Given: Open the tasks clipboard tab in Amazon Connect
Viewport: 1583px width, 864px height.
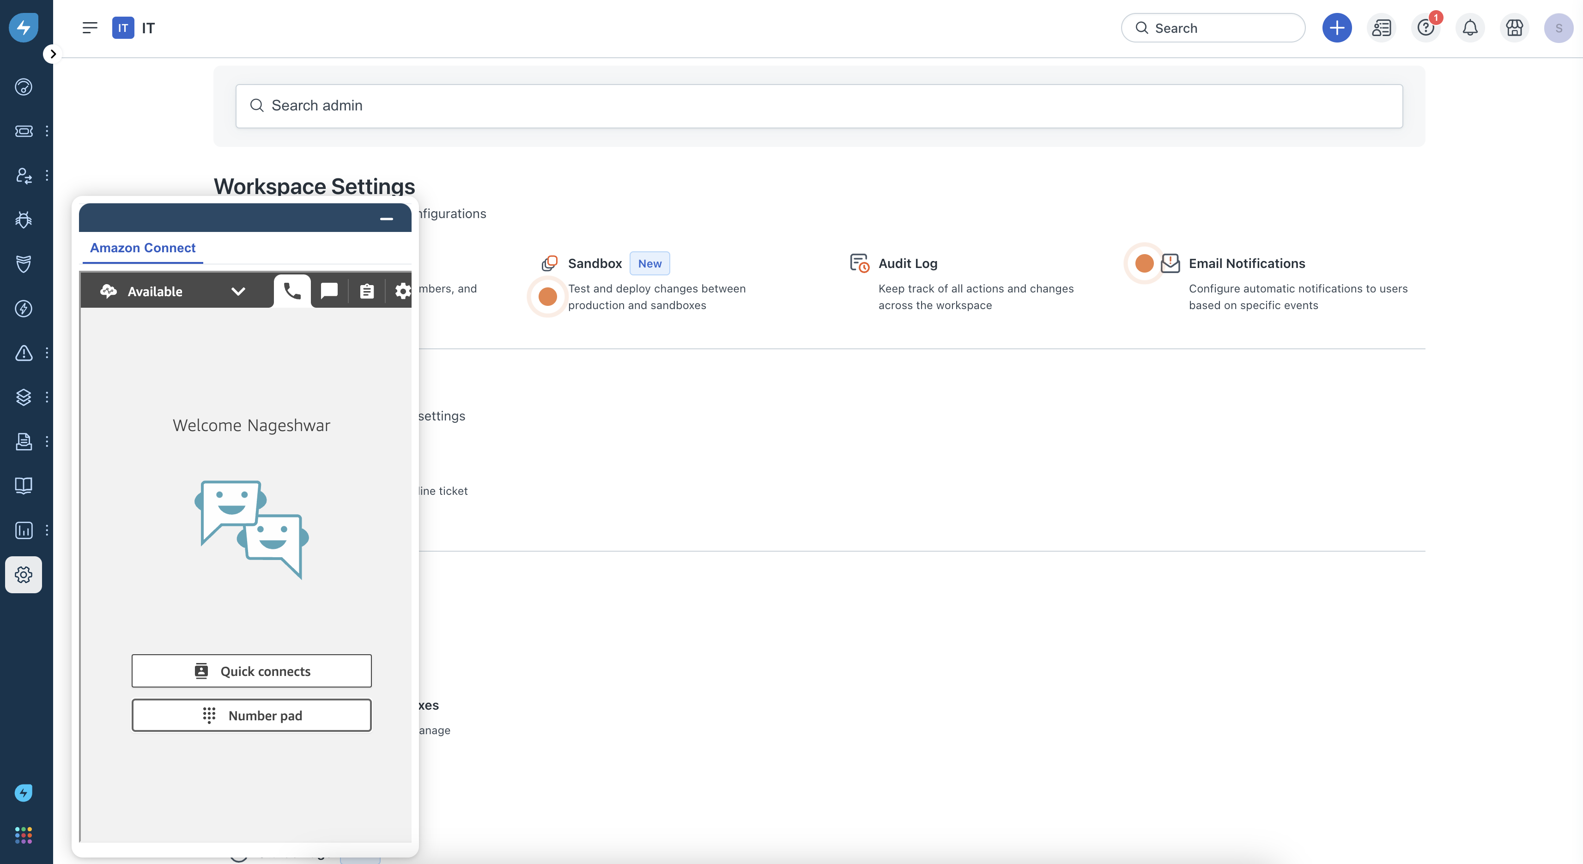Looking at the screenshot, I should 367,291.
